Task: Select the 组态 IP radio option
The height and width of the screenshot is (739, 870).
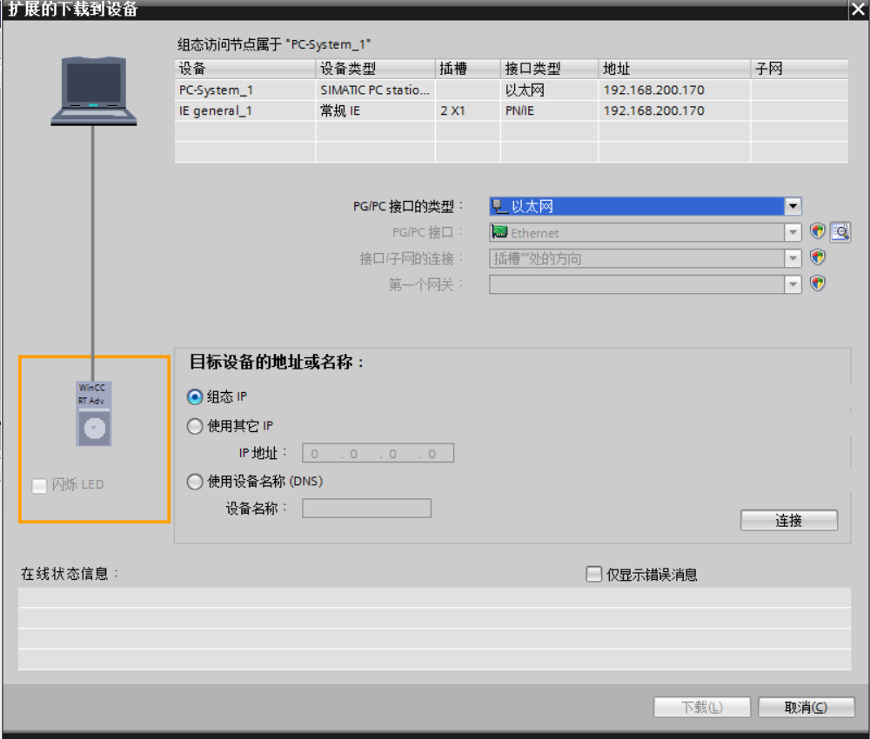Action: [196, 396]
